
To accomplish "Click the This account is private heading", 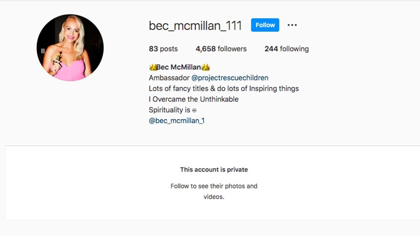I will pyautogui.click(x=214, y=169).
